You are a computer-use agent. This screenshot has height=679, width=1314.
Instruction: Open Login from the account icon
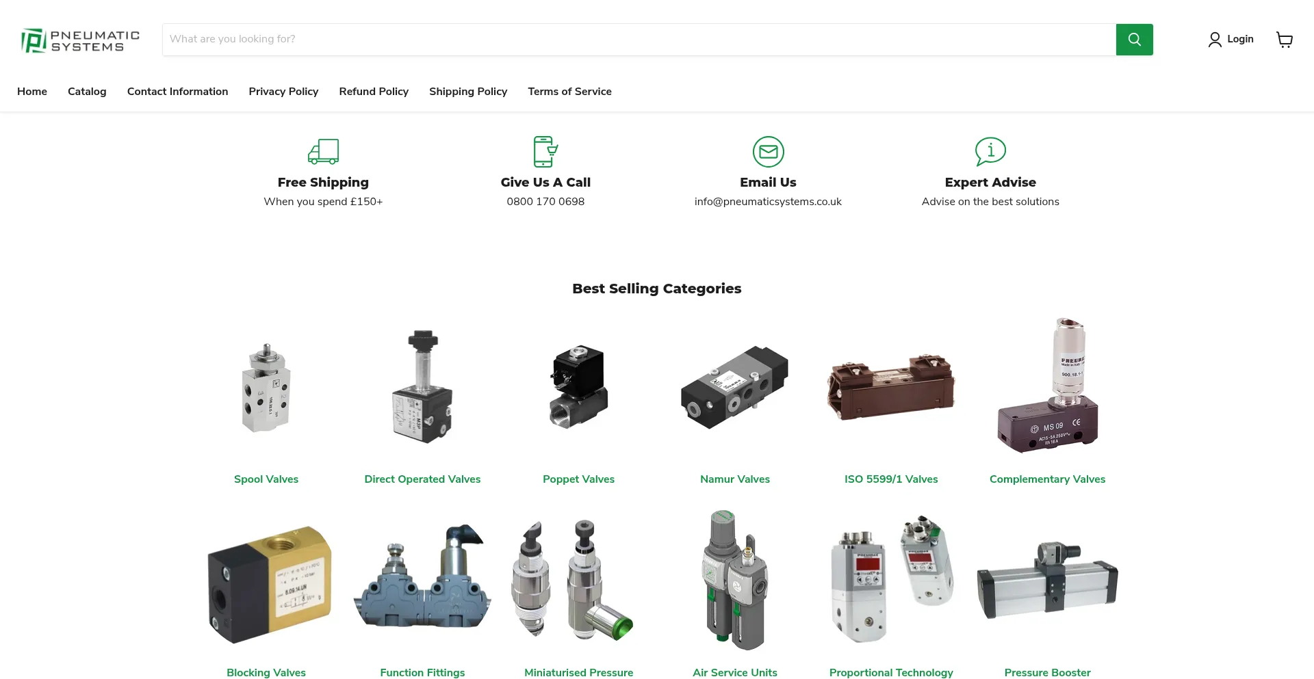(x=1231, y=40)
